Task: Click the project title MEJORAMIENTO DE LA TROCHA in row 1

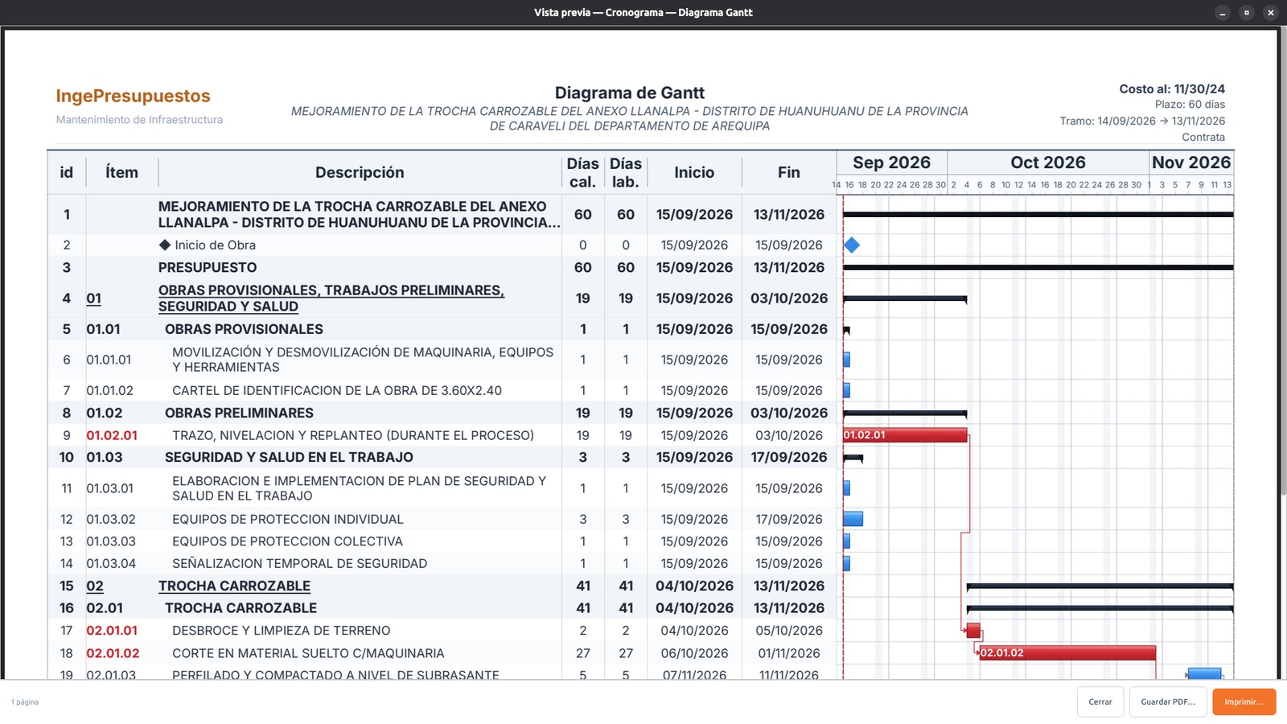Action: click(359, 215)
